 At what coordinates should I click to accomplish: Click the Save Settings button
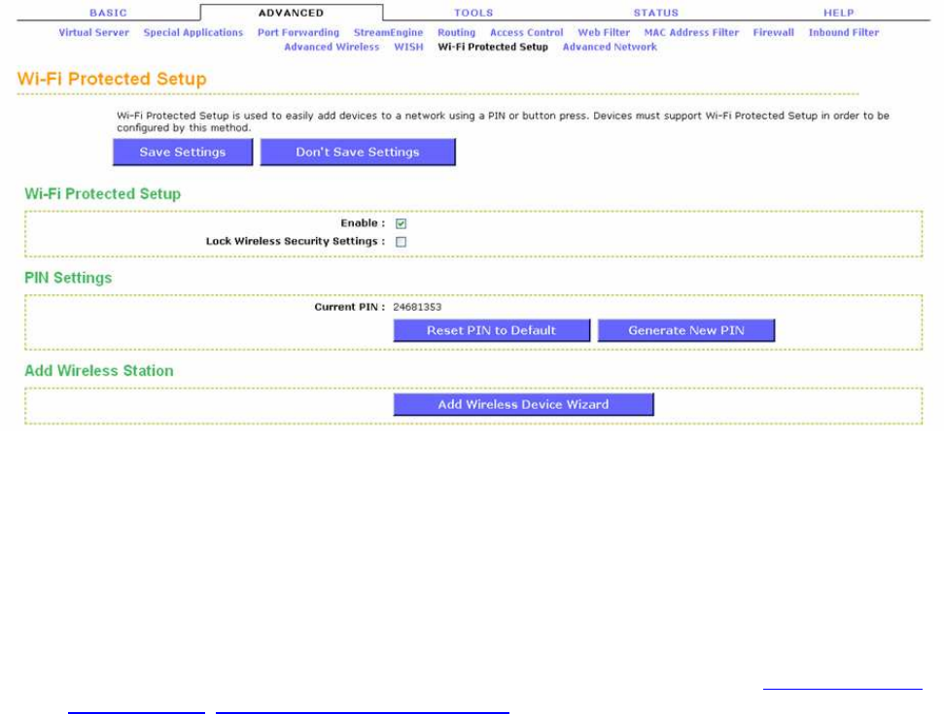coord(183,153)
